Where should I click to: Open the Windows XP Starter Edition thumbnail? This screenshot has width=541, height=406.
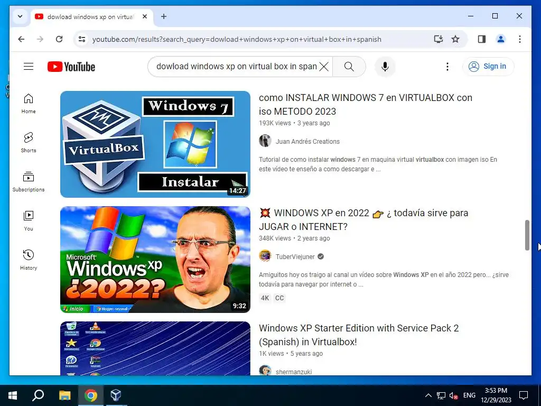[x=155, y=348]
